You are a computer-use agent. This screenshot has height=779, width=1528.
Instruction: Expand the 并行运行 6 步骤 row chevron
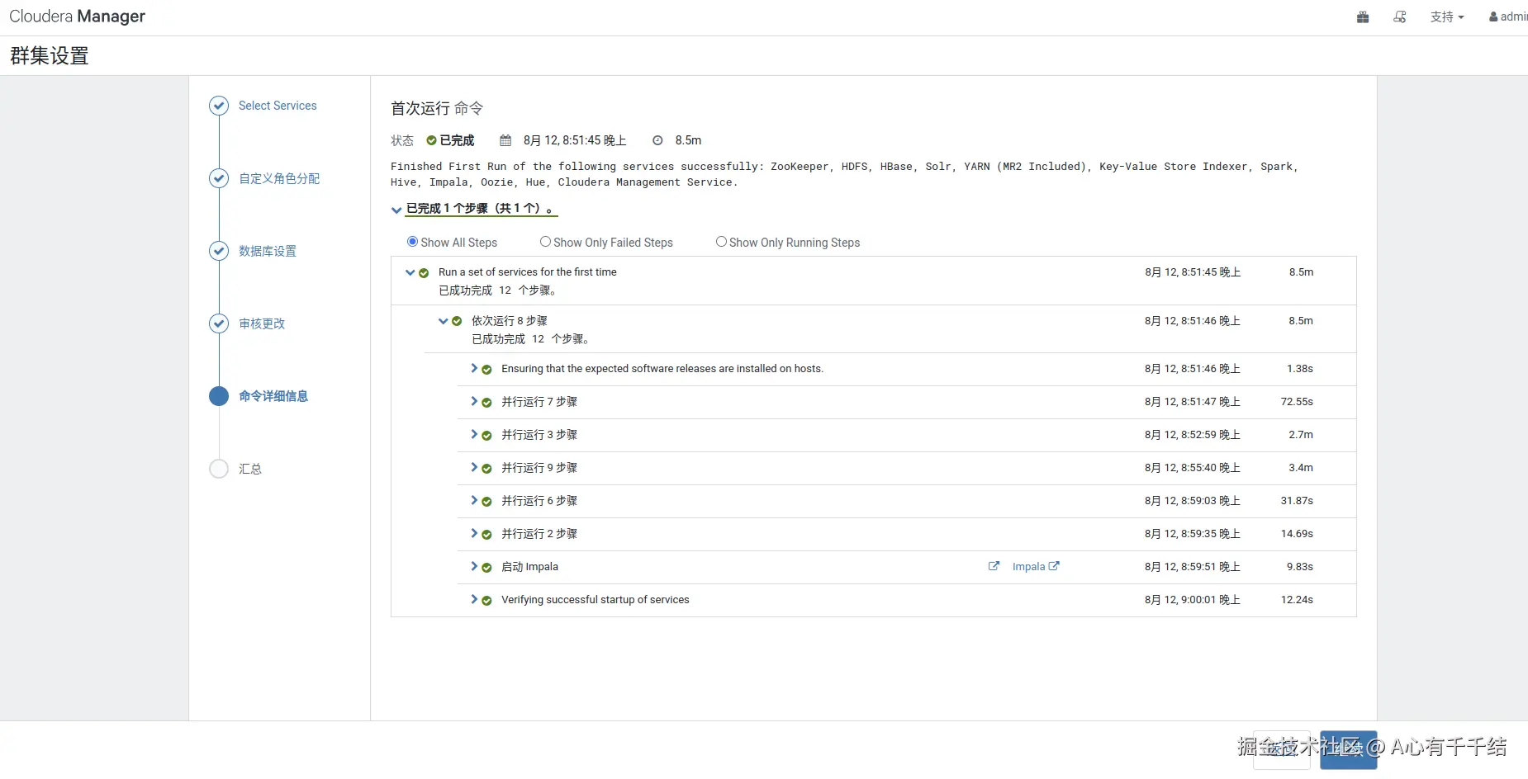474,500
